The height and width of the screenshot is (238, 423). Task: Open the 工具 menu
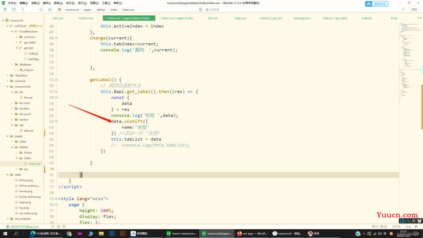(x=106, y=3)
